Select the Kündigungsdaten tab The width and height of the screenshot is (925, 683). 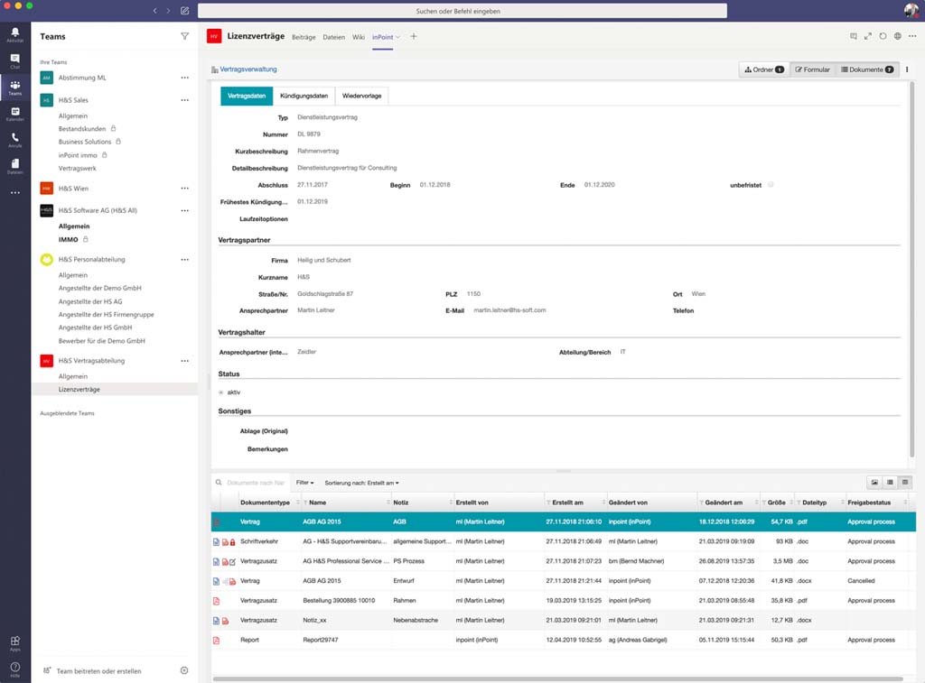coord(304,96)
